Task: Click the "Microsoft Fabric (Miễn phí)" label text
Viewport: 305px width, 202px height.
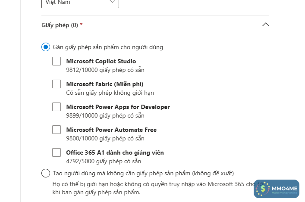Action: point(105,84)
